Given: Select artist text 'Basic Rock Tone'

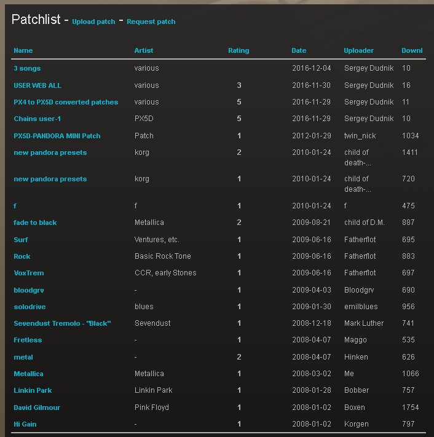Looking at the screenshot, I should pos(163,256).
